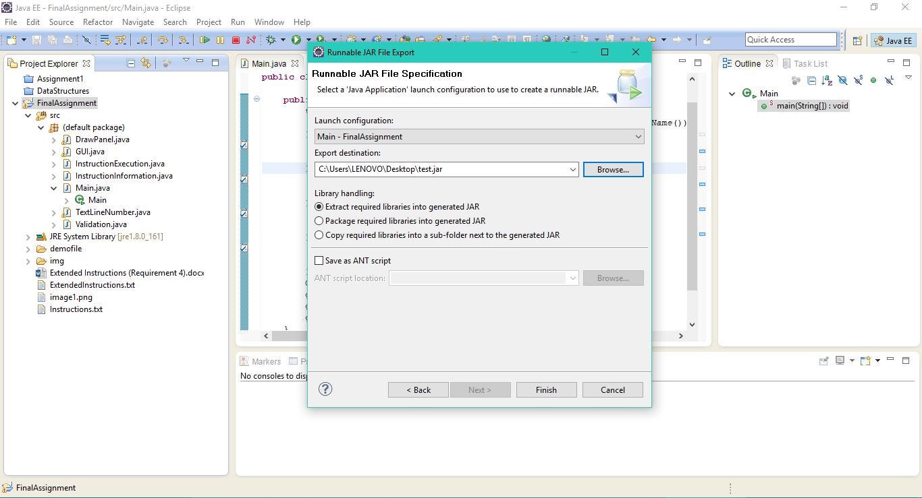This screenshot has width=922, height=498.
Task: Enable the Save as ANT script checkbox
Action: click(x=319, y=260)
